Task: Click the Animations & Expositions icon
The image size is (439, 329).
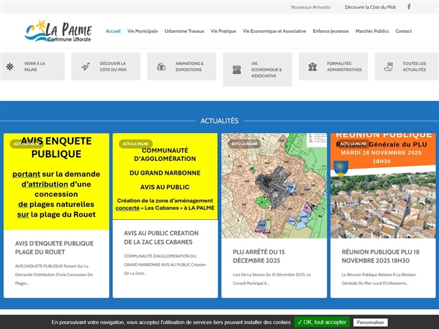Action: click(x=161, y=66)
